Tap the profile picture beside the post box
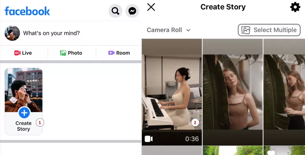The width and height of the screenshot is (305, 155). [12, 33]
